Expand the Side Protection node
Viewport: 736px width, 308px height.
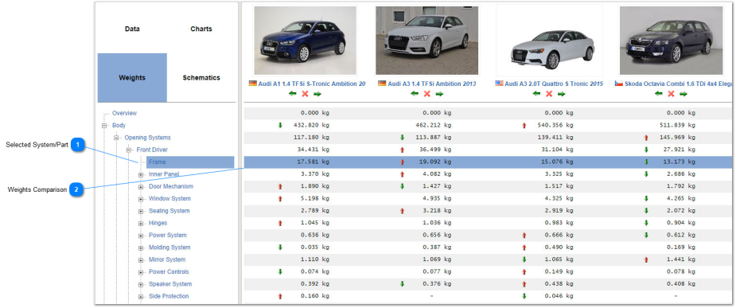140,297
